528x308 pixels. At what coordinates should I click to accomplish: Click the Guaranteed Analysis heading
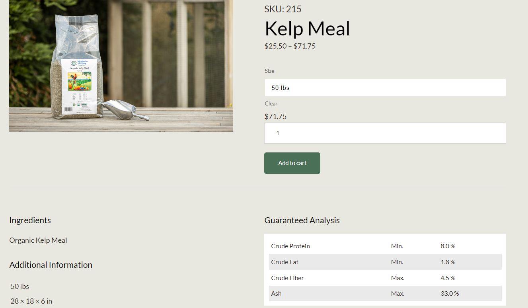tap(302, 220)
